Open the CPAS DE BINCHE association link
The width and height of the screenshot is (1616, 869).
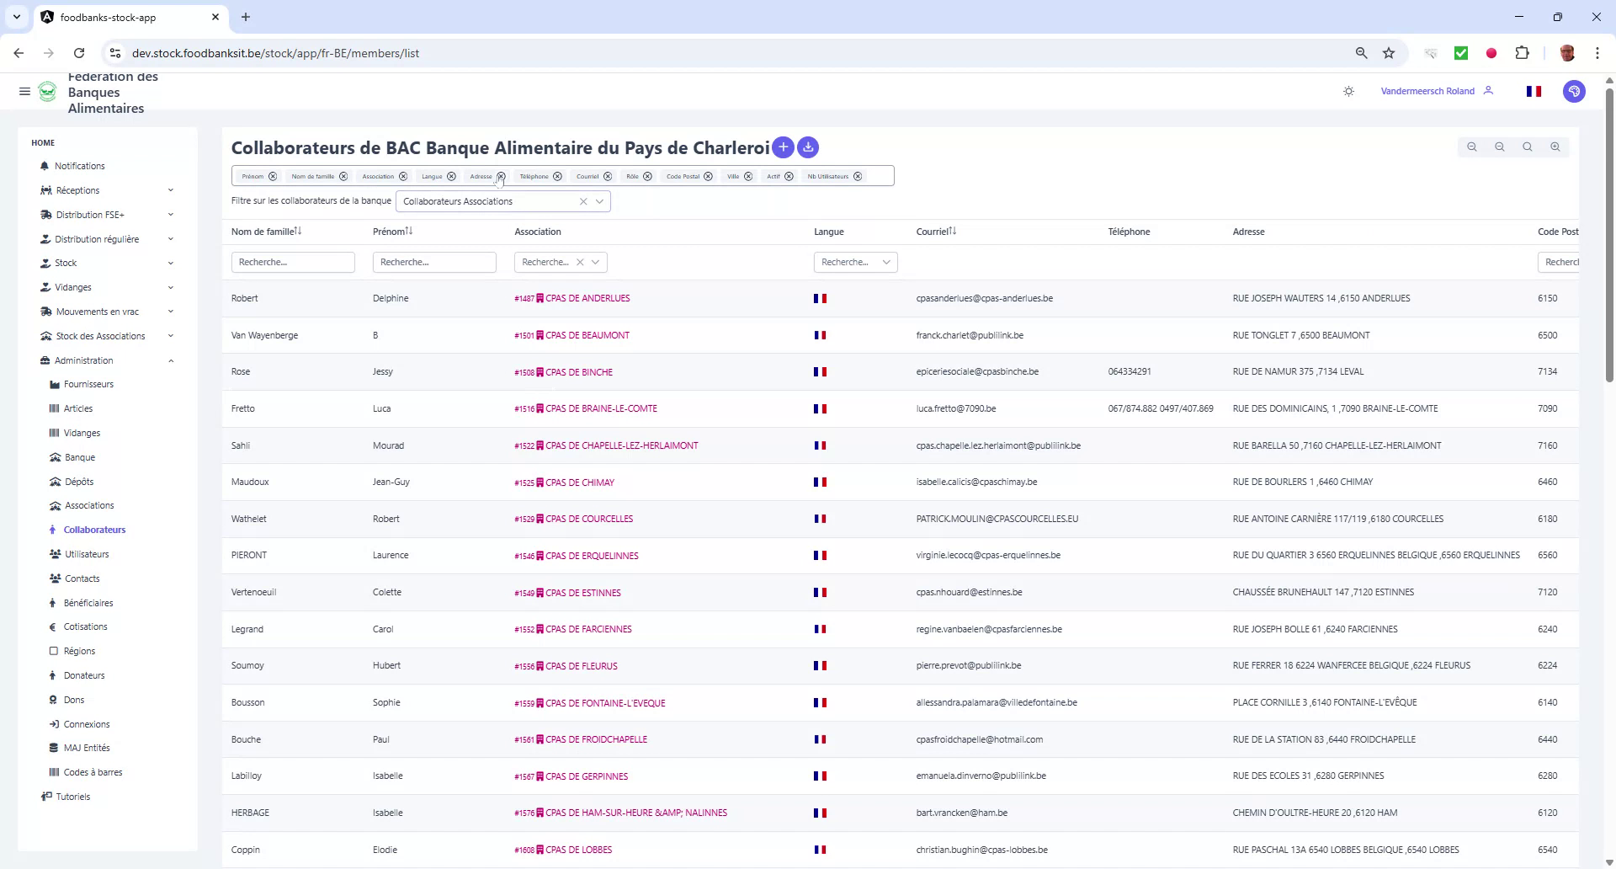[x=578, y=371]
